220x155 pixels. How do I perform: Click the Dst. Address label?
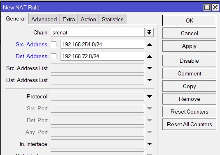pyautogui.click(x=32, y=56)
